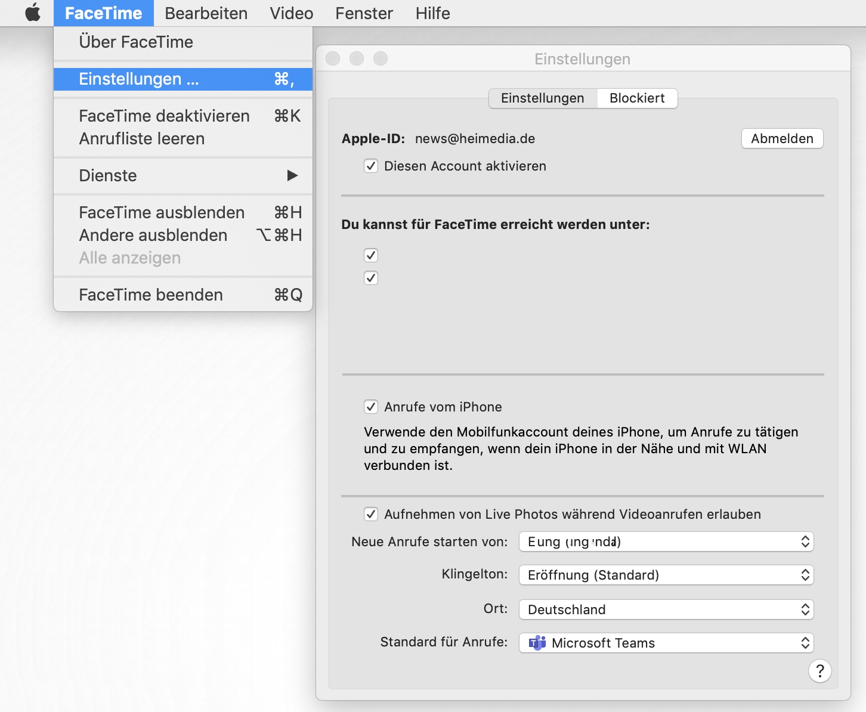
Task: Disable Anrufe vom iPhone checkbox
Action: [371, 407]
